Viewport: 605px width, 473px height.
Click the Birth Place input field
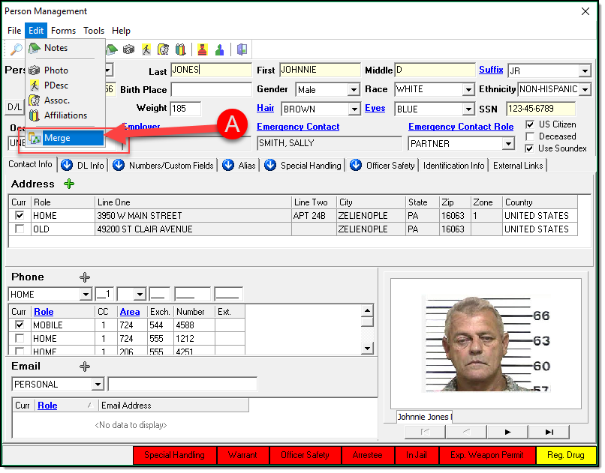click(211, 90)
